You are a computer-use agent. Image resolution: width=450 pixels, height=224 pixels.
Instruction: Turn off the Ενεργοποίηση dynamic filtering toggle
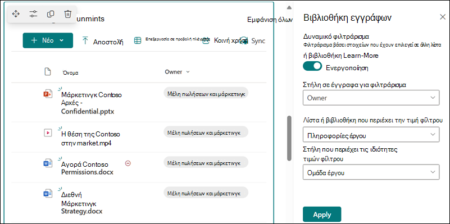(x=312, y=66)
